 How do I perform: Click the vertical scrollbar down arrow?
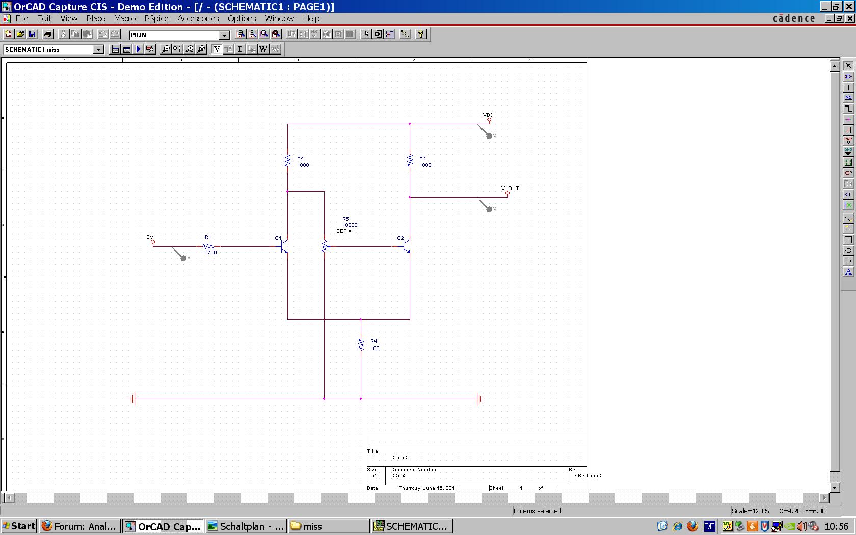tap(835, 487)
